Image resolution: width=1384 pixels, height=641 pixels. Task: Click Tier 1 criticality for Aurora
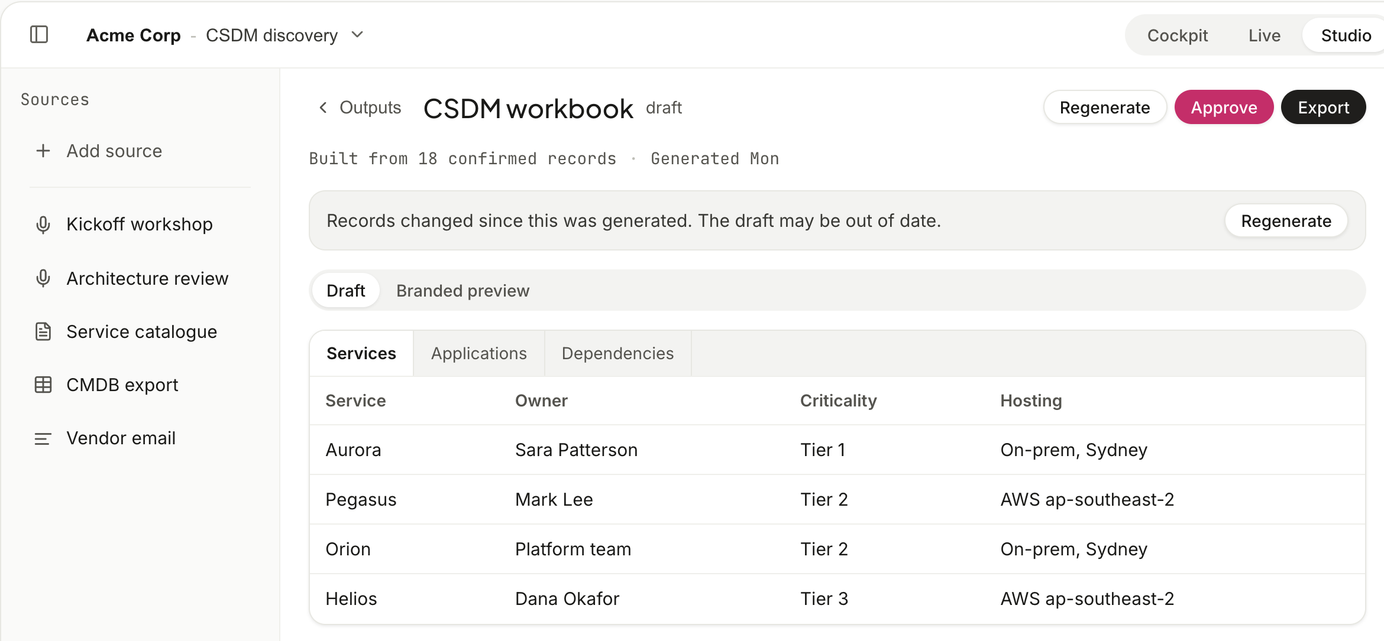(x=823, y=450)
